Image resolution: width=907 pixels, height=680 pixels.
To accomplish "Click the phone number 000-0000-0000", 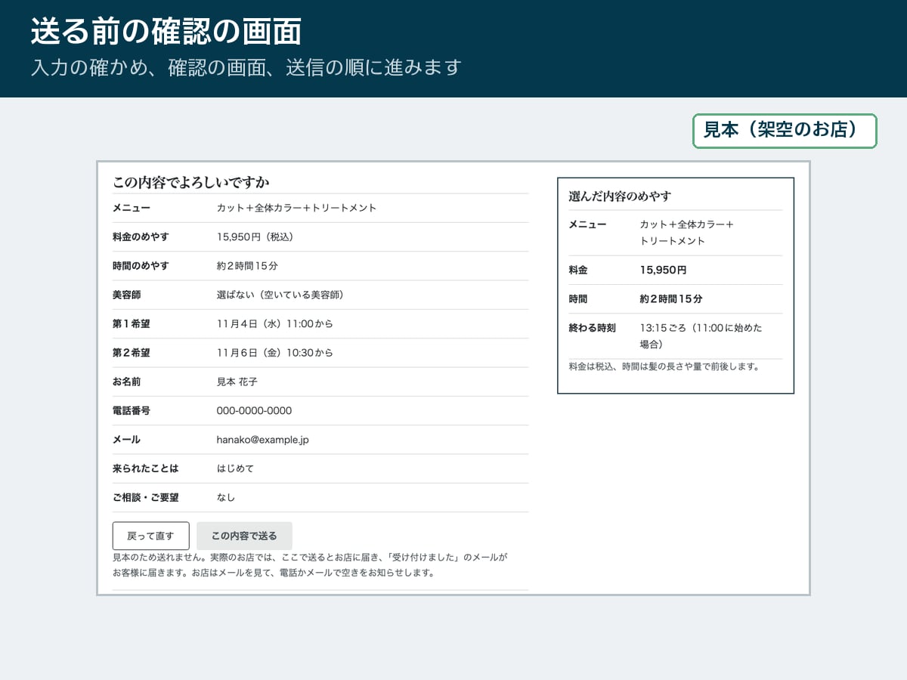I will click(x=254, y=410).
